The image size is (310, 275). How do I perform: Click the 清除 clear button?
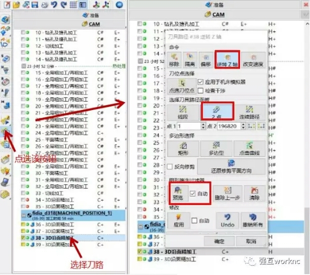click(x=254, y=193)
